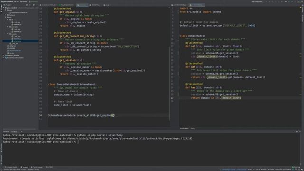Click 'domain_name = Column(String)' line

(74, 95)
